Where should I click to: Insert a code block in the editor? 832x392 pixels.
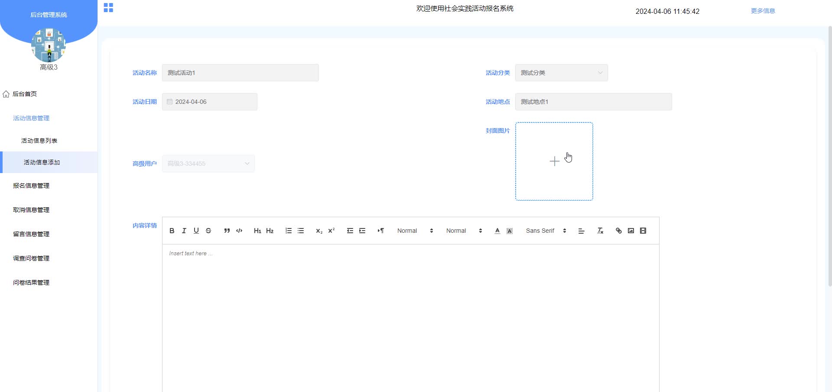point(239,231)
